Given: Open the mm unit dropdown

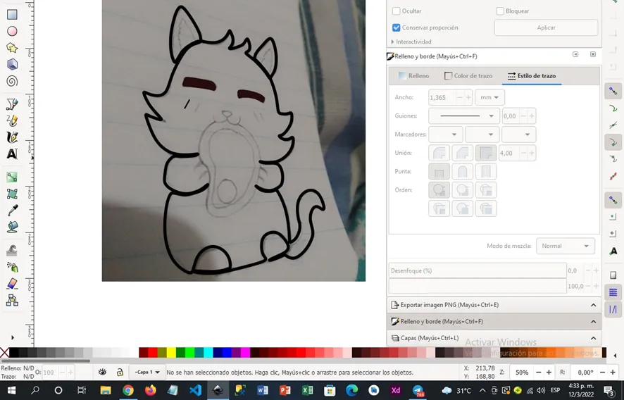Looking at the screenshot, I should tap(489, 97).
